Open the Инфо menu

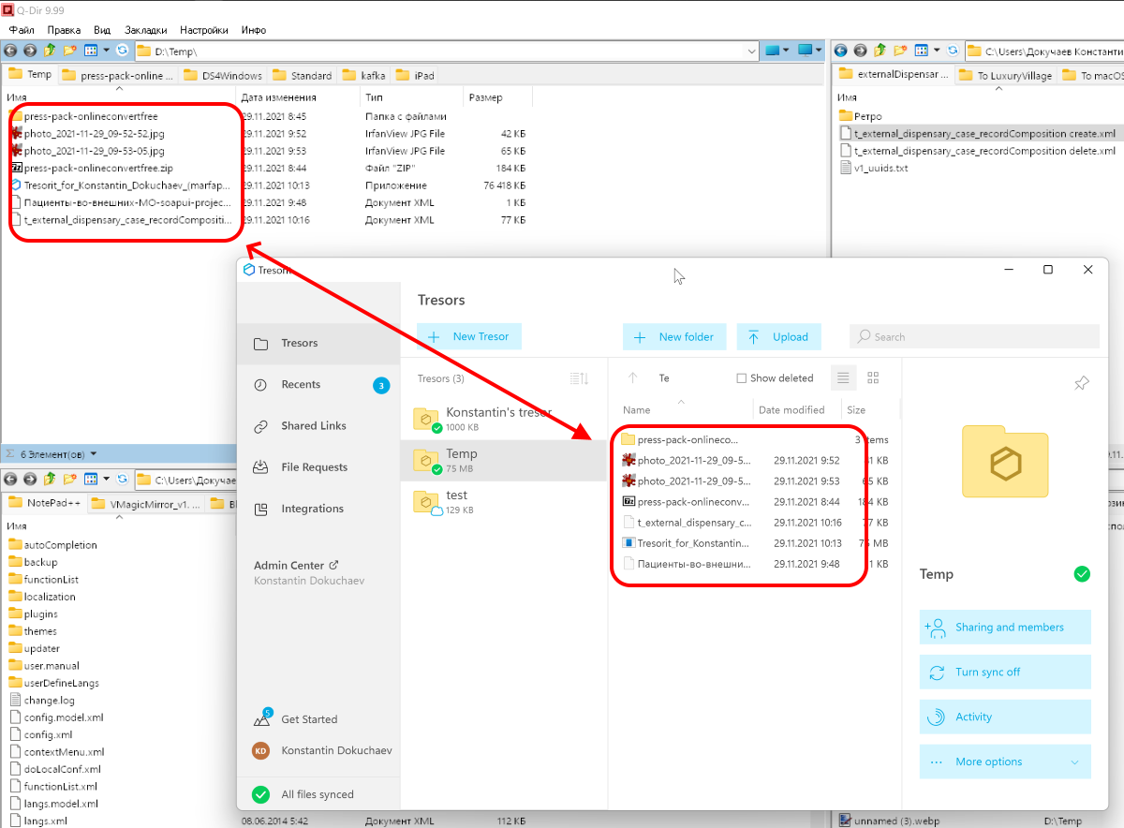click(x=254, y=30)
